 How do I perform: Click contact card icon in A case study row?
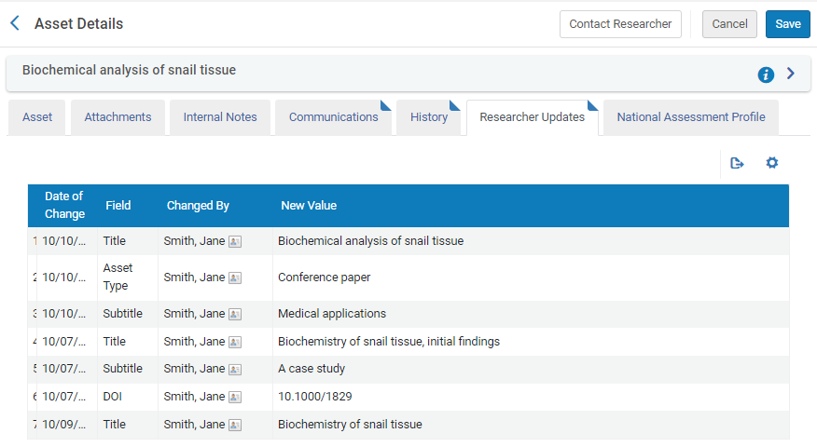pos(235,370)
